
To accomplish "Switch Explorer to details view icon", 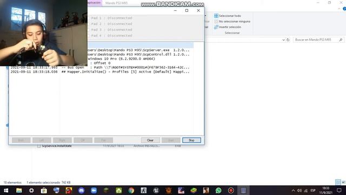I will click(x=338, y=182).
